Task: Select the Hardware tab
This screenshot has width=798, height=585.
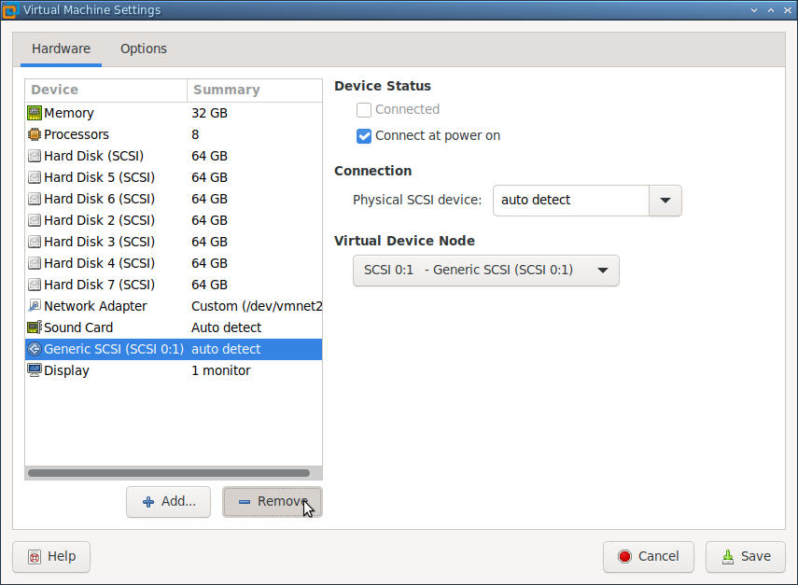Action: (62, 49)
